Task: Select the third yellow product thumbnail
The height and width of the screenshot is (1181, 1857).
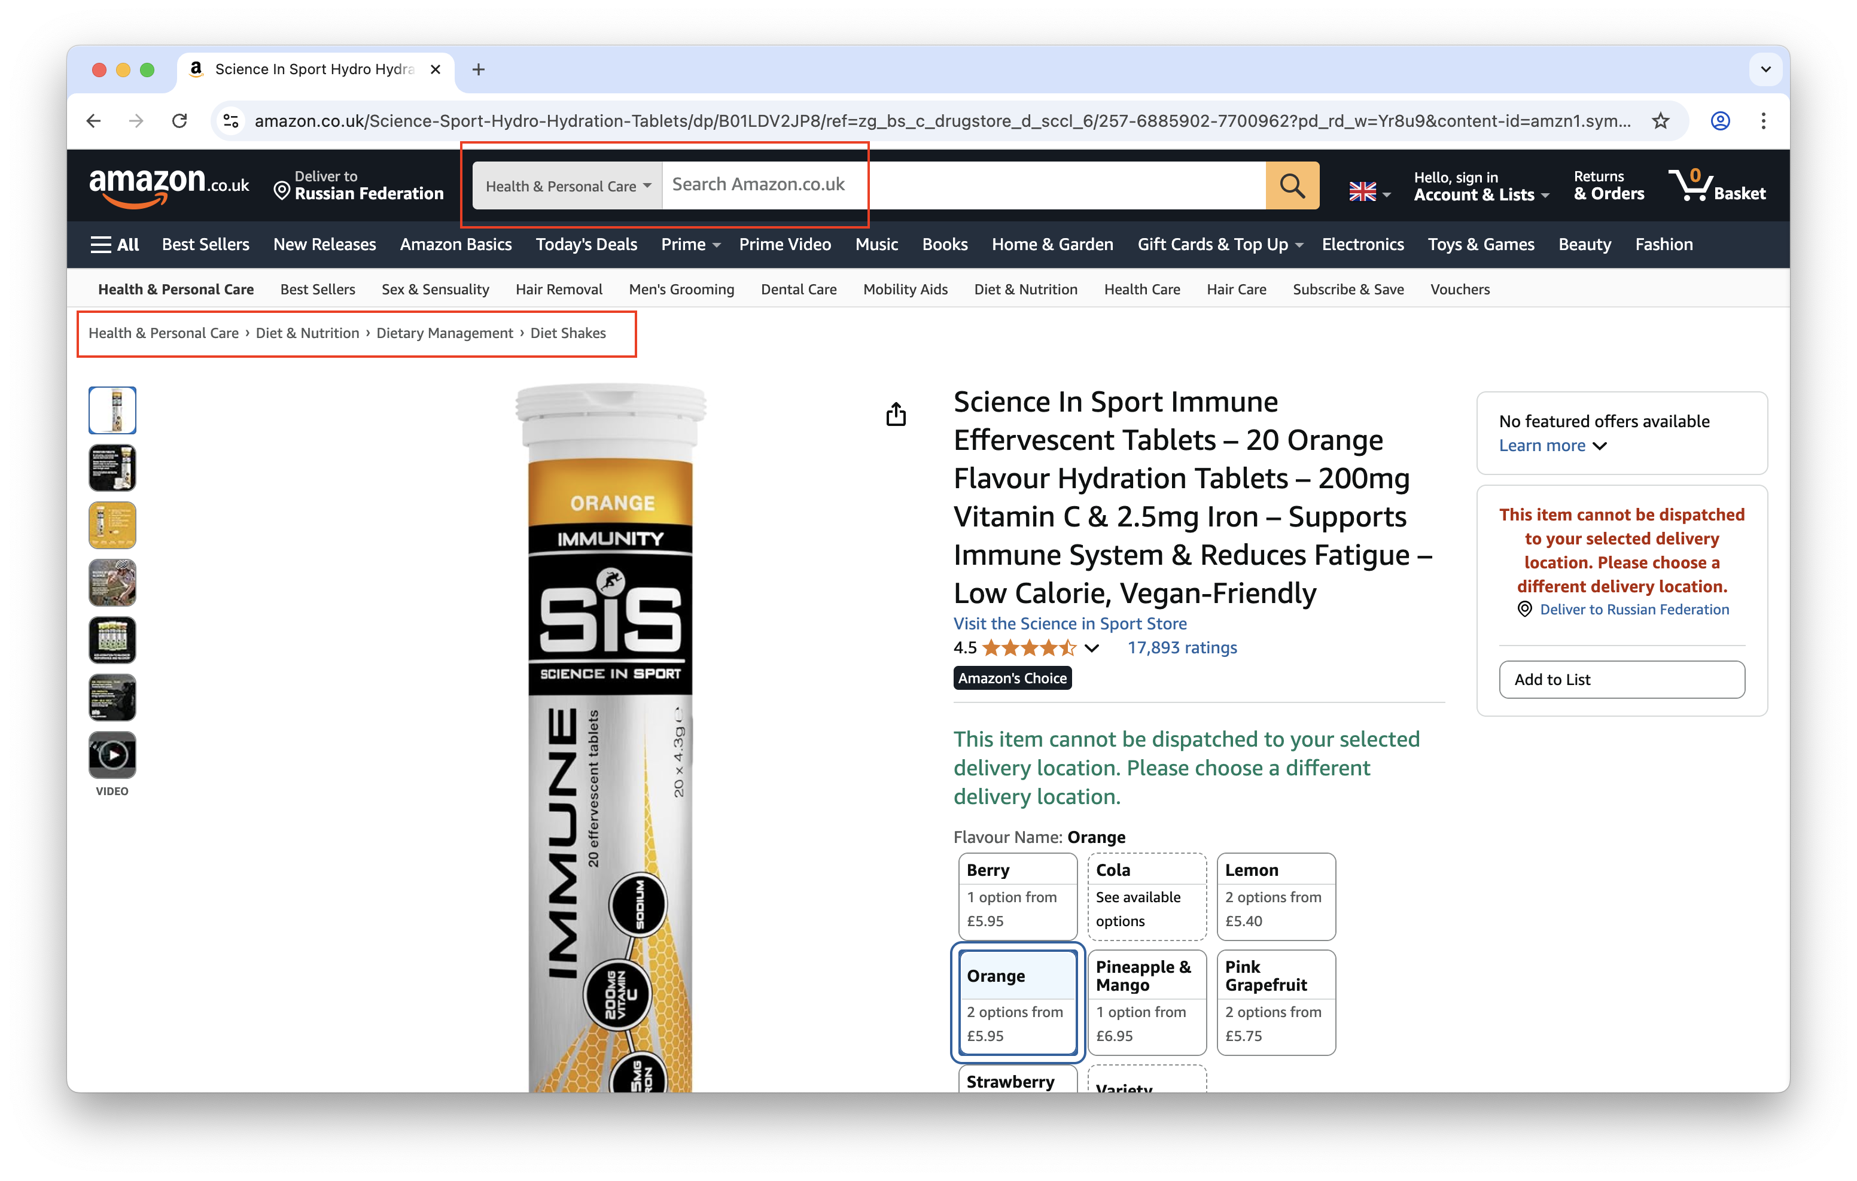Action: pyautogui.click(x=112, y=525)
